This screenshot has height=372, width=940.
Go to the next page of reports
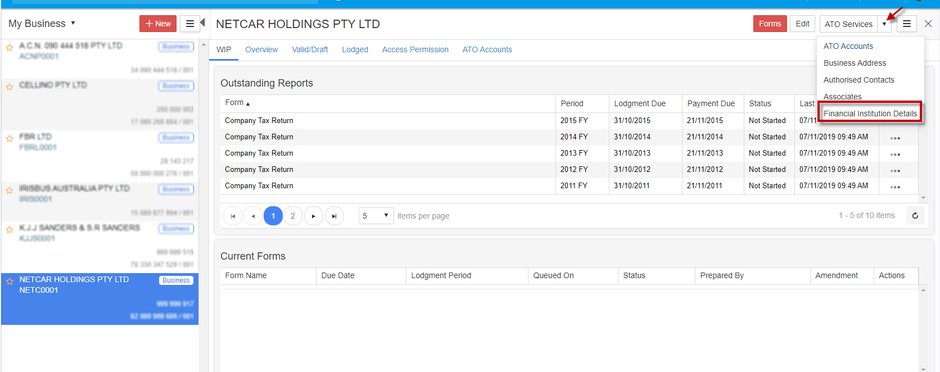(313, 216)
